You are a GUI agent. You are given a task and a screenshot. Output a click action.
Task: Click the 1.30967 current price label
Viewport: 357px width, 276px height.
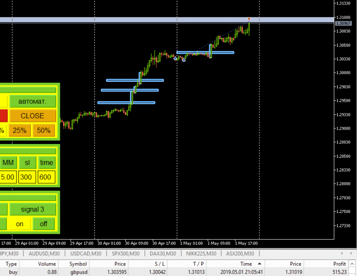click(343, 23)
